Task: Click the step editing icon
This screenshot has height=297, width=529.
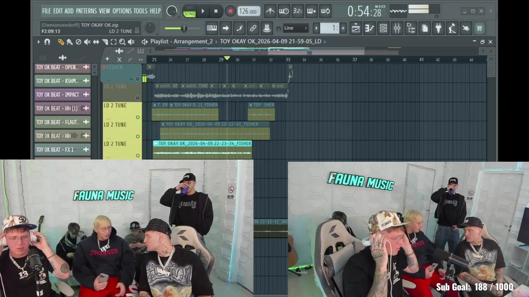Action: pyautogui.click(x=239, y=28)
